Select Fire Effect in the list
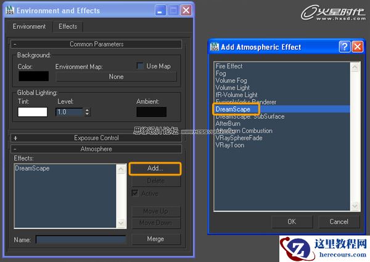 pyautogui.click(x=229, y=66)
